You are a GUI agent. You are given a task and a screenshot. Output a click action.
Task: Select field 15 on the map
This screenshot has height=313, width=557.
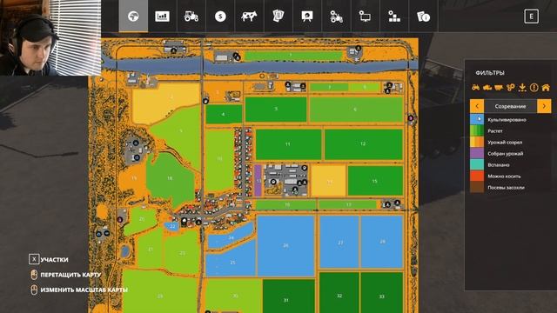375,181
